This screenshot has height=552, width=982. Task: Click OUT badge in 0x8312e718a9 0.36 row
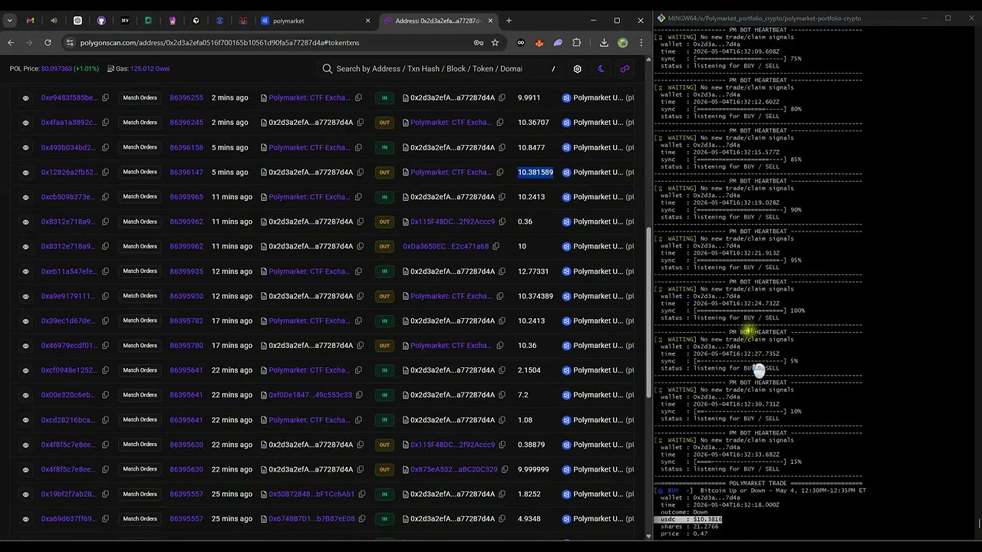pyautogui.click(x=384, y=222)
